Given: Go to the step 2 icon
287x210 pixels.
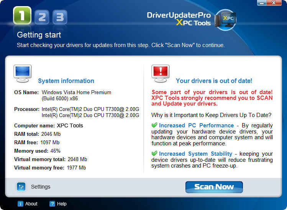Looking at the screenshot, I should [42, 17].
